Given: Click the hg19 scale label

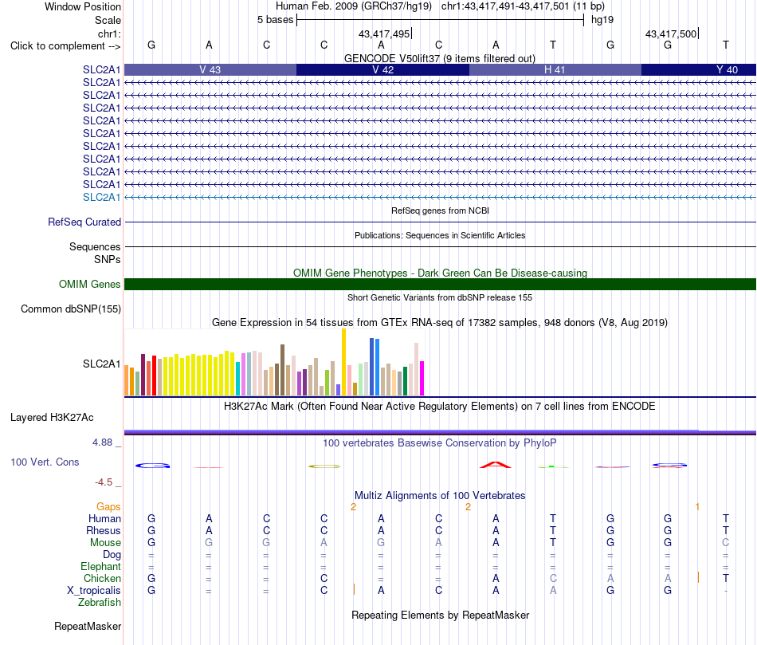Looking at the screenshot, I should [x=602, y=20].
